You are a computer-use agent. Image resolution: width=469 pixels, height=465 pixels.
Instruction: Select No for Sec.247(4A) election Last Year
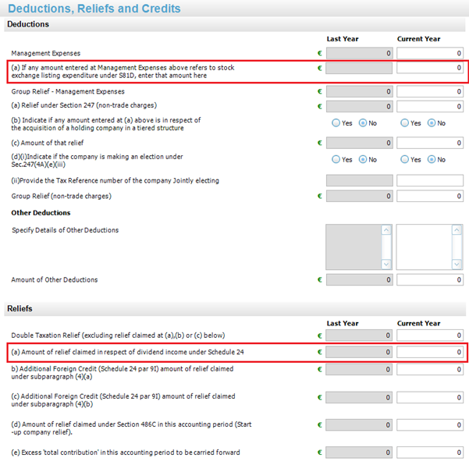click(363, 159)
